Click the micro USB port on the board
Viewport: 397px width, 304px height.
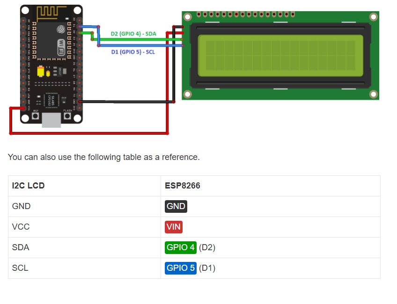(51, 120)
